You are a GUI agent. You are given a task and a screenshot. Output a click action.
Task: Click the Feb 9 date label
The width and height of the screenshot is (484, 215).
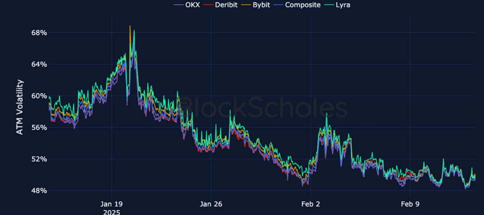[410, 204]
